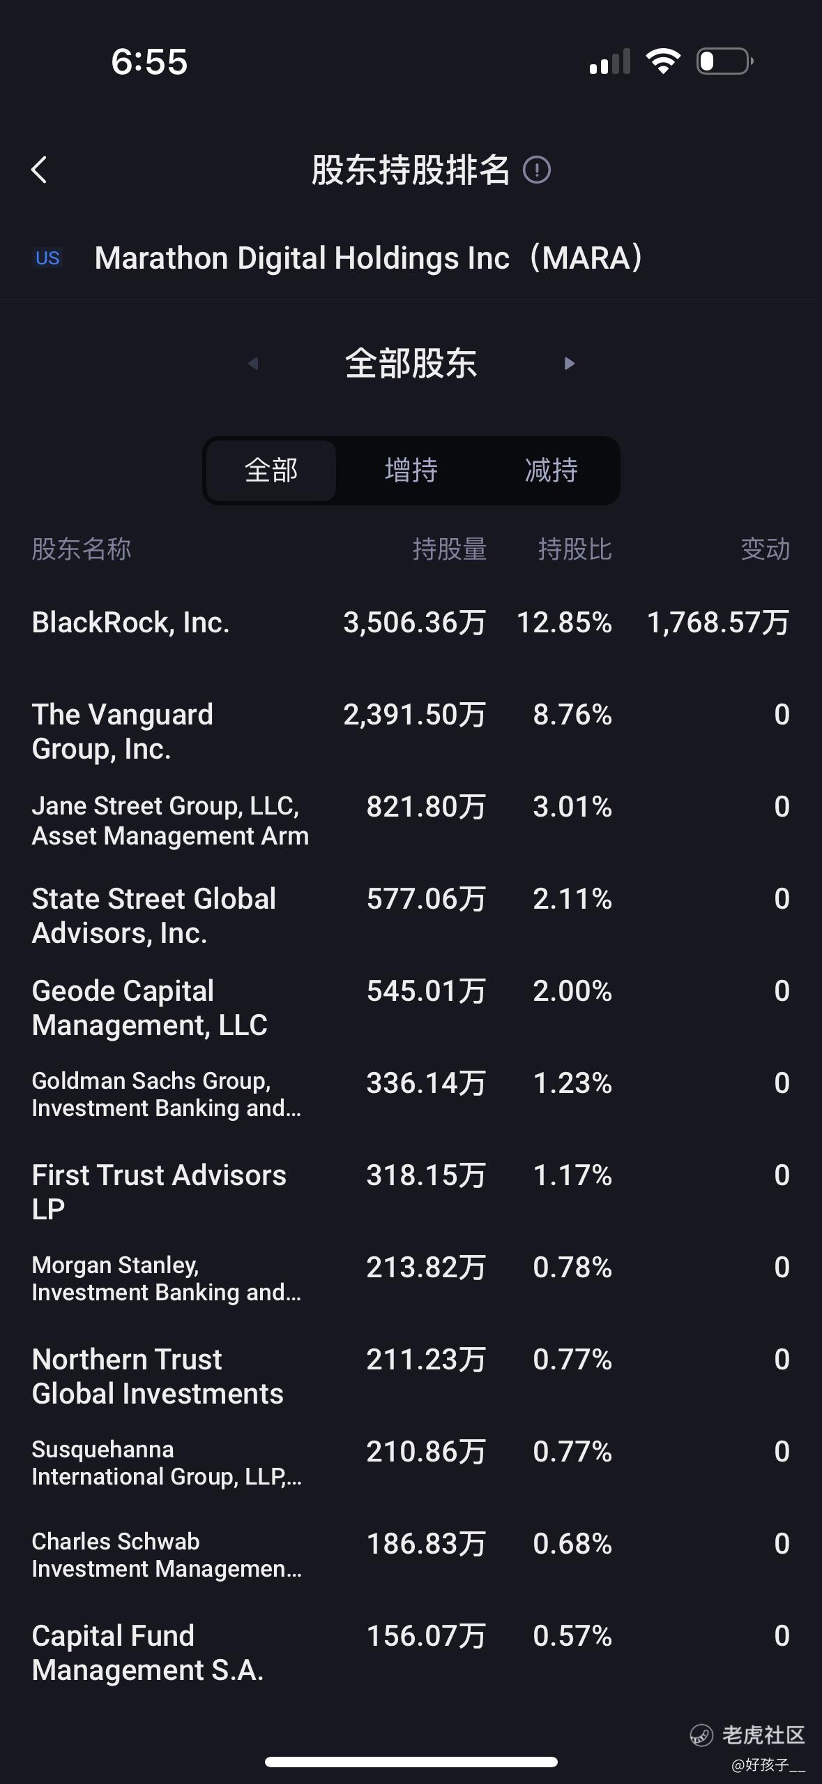Sort by the 持股比 column header
This screenshot has height=1784, width=822.
tap(574, 549)
